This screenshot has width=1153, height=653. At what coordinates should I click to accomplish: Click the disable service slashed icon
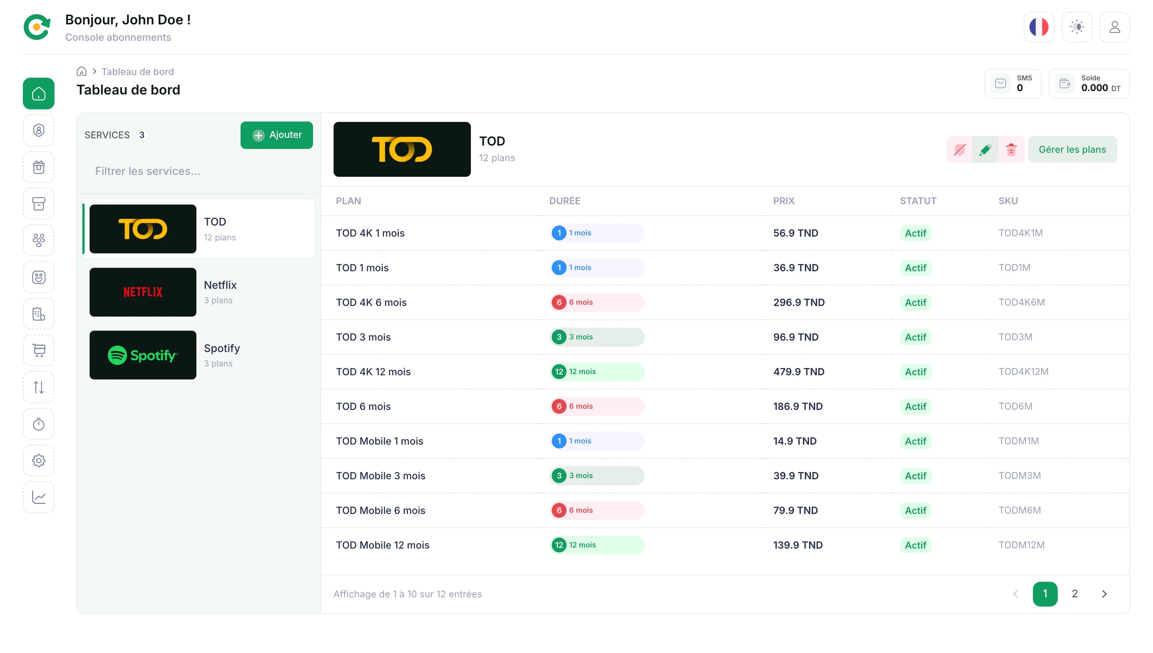tap(959, 149)
